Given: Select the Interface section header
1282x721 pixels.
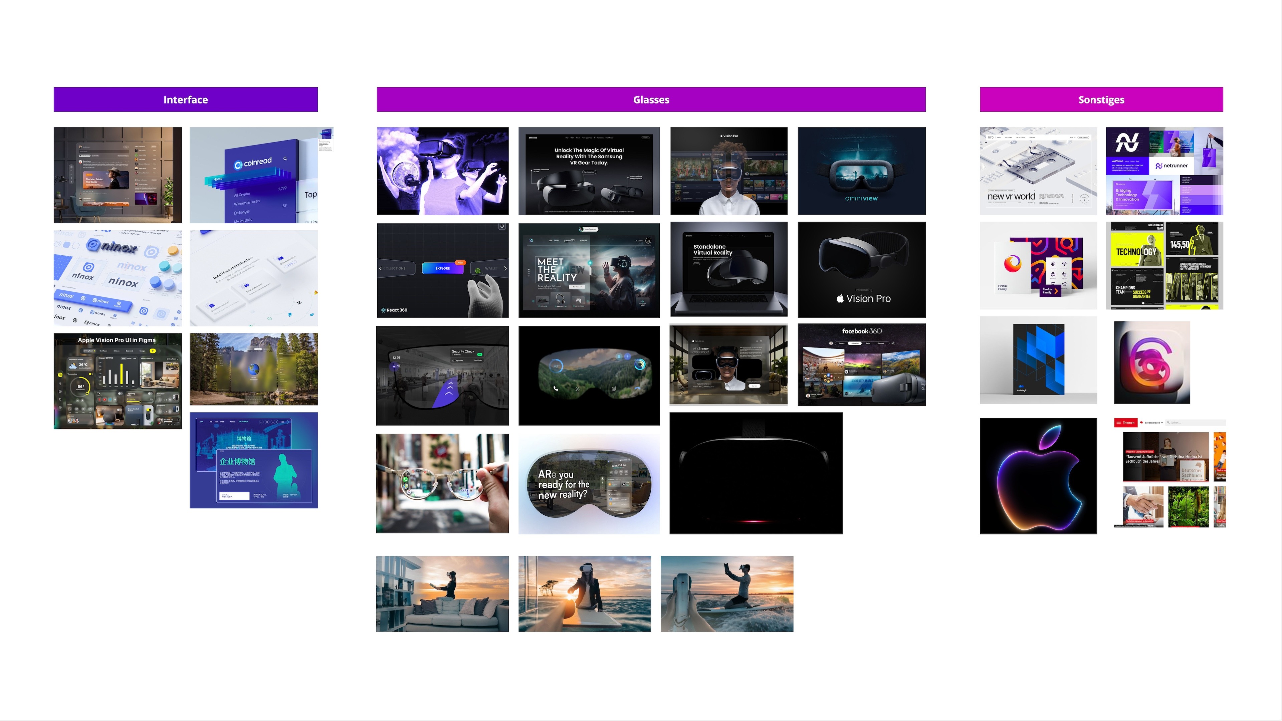Looking at the screenshot, I should (x=185, y=99).
